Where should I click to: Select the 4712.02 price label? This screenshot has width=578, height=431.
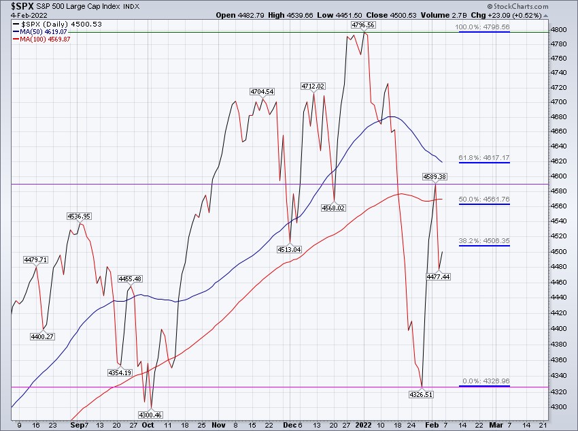[x=313, y=86]
